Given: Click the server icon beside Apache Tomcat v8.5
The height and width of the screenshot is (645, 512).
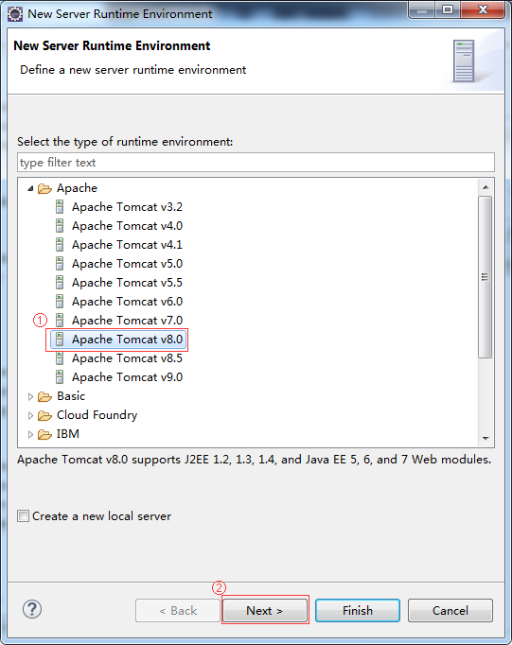Looking at the screenshot, I should (x=60, y=358).
